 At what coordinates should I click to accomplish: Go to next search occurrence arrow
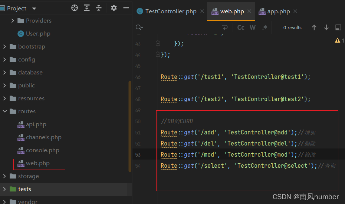coord(326,27)
